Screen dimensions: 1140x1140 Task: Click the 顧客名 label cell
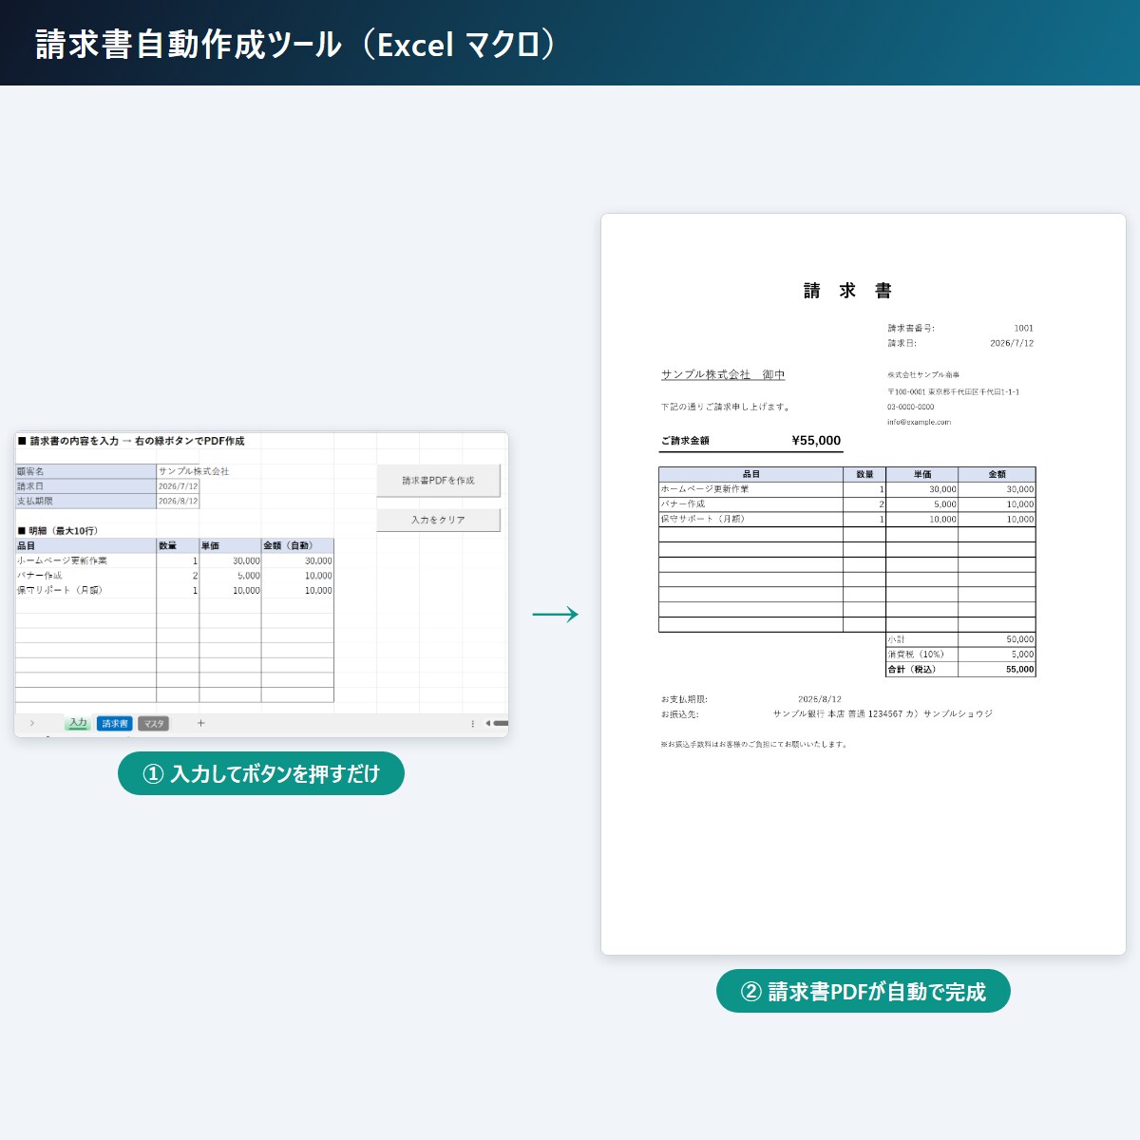click(85, 471)
